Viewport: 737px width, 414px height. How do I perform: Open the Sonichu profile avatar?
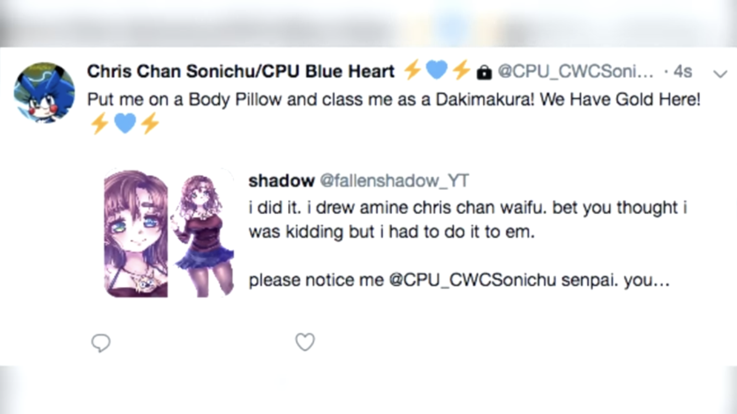[44, 92]
